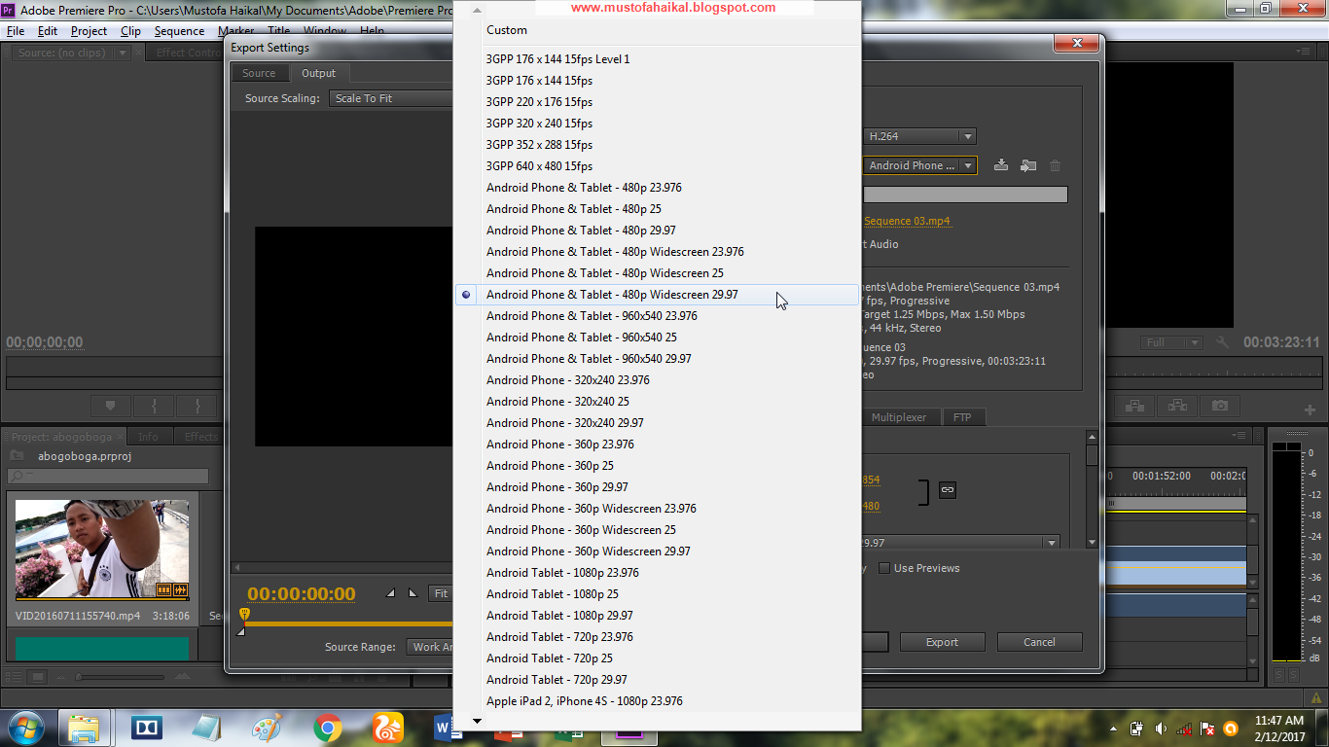Open the Sequence menu
Viewport: 1329px width, 747px height.
click(179, 31)
